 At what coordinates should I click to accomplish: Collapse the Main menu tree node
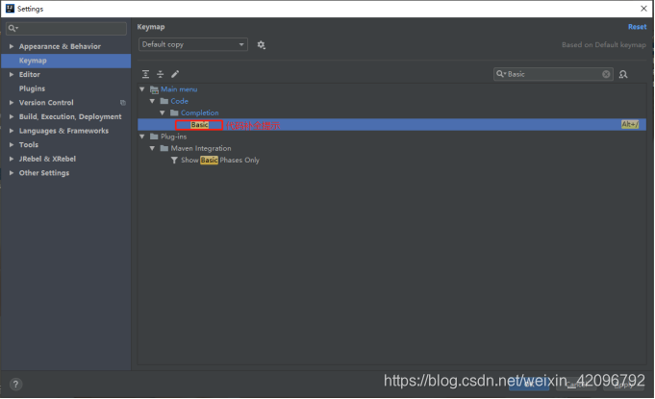click(x=142, y=89)
